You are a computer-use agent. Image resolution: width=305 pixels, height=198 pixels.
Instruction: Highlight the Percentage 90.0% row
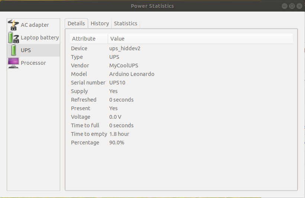117,143
